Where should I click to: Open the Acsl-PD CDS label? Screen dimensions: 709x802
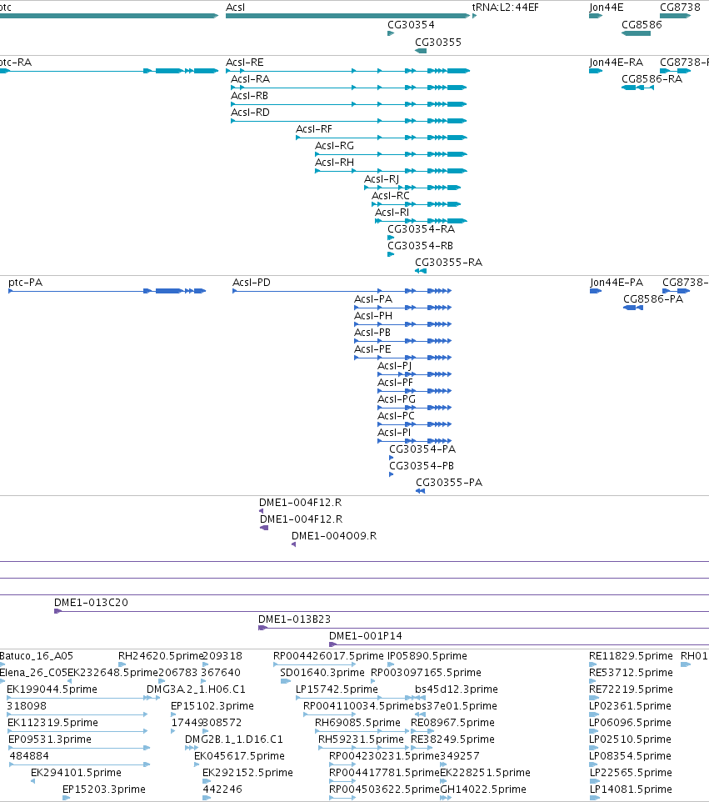[251, 283]
